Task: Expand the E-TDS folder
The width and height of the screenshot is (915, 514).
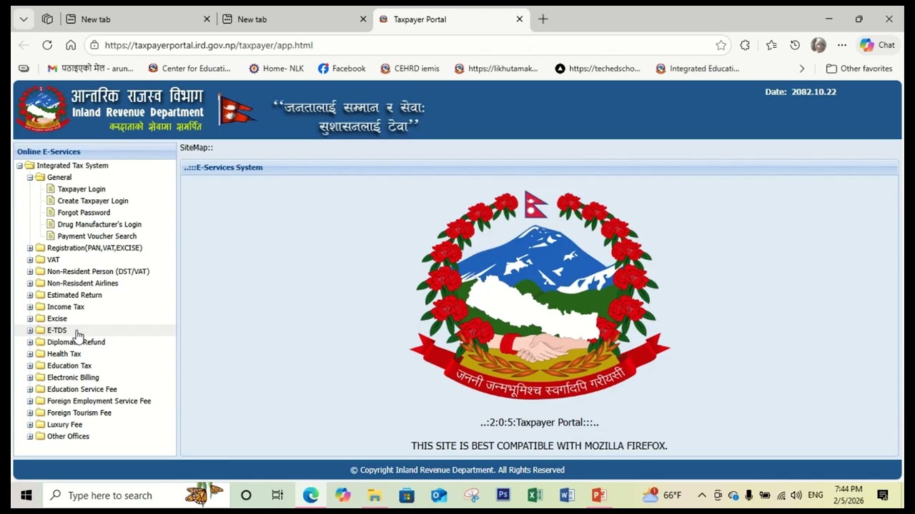Action: pos(30,331)
